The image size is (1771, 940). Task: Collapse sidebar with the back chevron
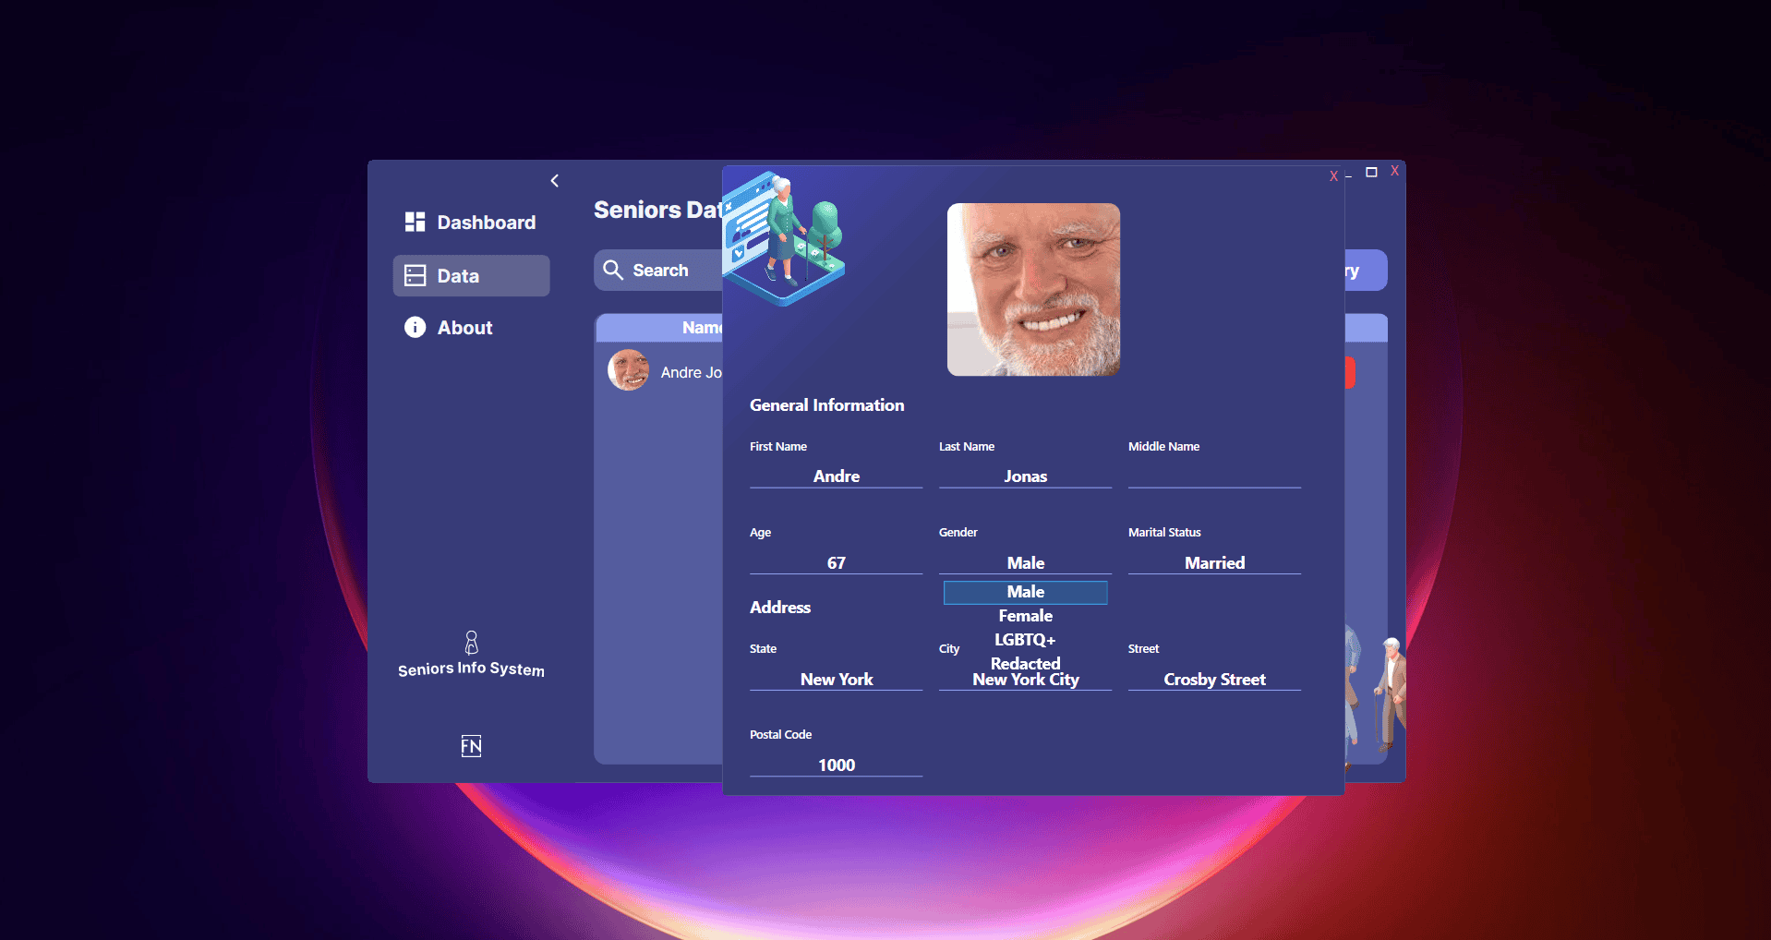coord(555,181)
